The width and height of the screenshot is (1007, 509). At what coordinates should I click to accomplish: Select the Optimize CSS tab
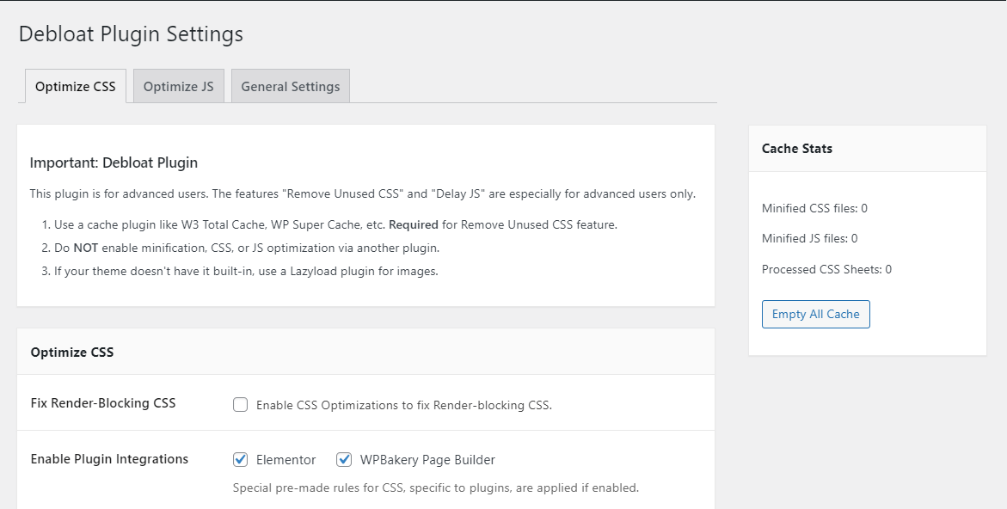tap(75, 86)
